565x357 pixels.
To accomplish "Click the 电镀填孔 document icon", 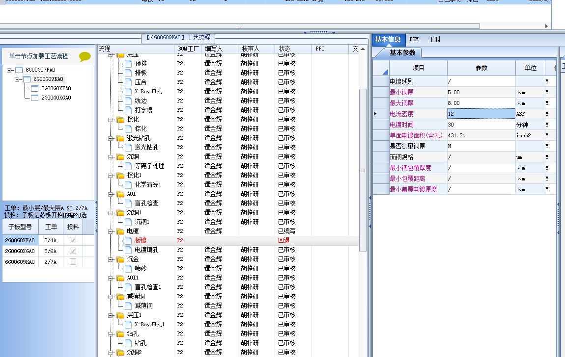I will (x=128, y=250).
